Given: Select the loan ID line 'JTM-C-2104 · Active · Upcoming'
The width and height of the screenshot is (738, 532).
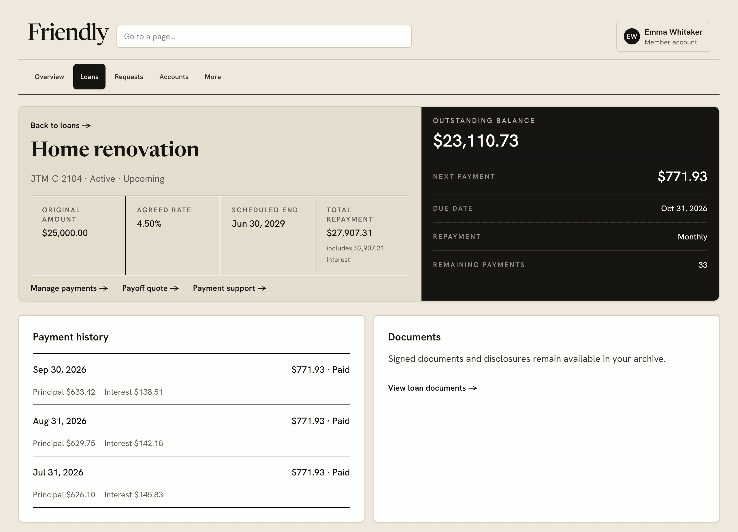Looking at the screenshot, I should (97, 179).
